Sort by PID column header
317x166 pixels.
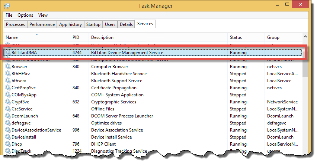pyautogui.click(x=80, y=37)
